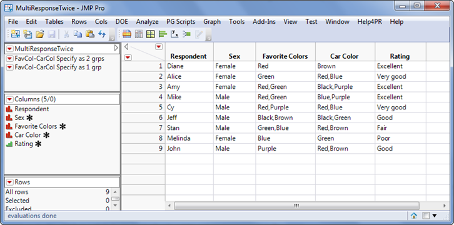
Task: Open the PG Scripts menu
Action: pyautogui.click(x=181, y=22)
